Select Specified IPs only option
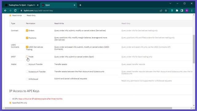This screenshot has width=197, height=111. point(10,103)
